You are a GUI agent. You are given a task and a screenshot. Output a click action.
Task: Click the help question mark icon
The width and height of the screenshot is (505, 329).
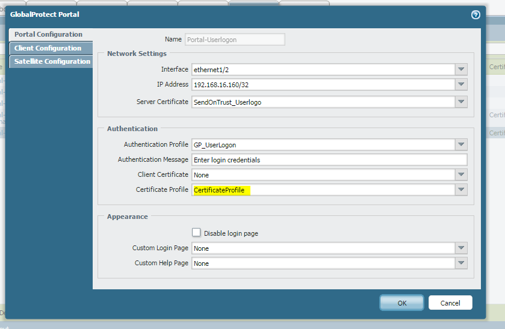point(476,15)
